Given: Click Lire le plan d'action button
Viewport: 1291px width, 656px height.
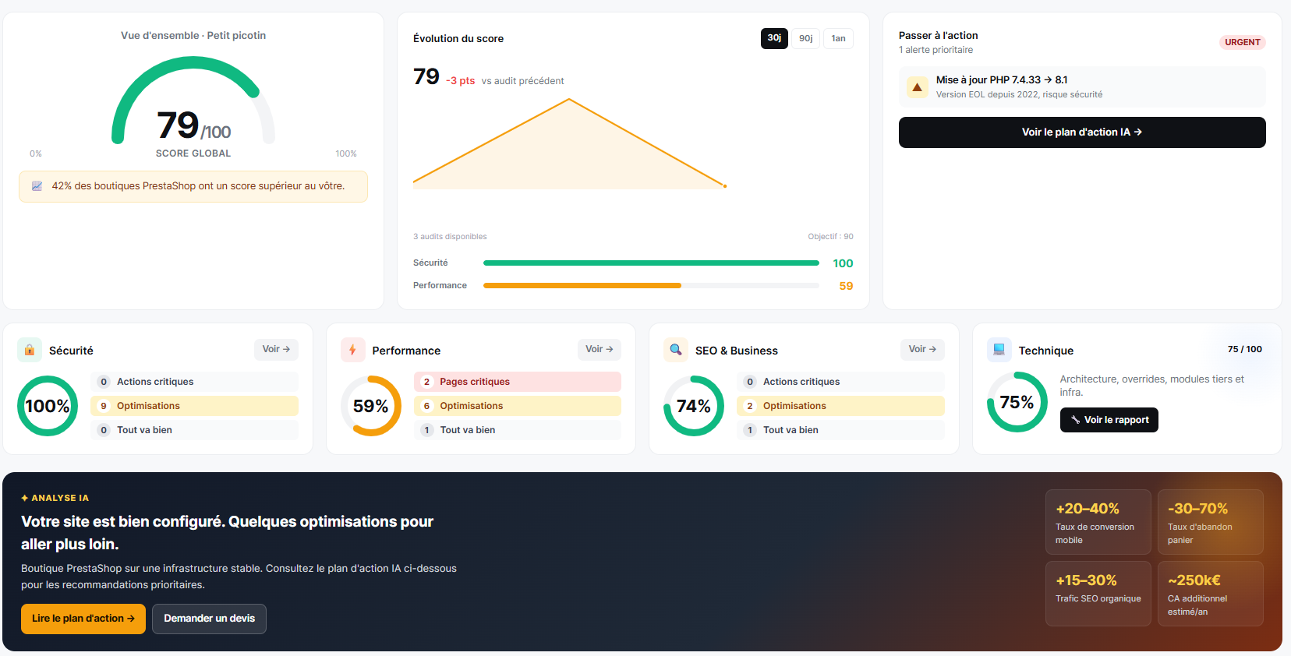Looking at the screenshot, I should (x=83, y=619).
